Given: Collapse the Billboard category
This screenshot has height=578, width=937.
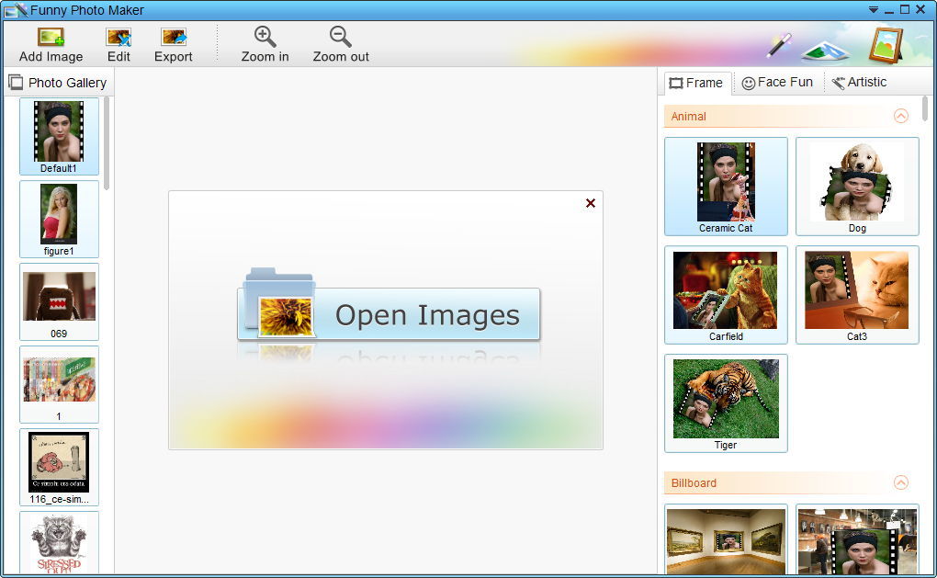Looking at the screenshot, I should pyautogui.click(x=901, y=482).
